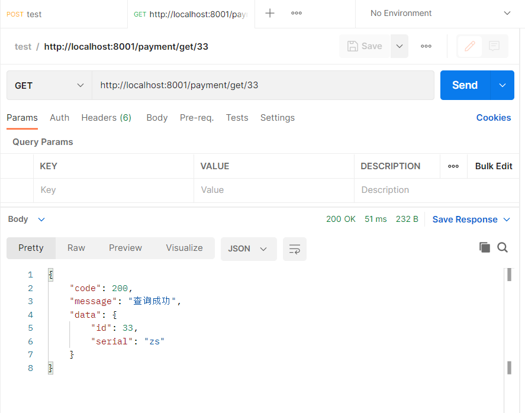525x413 pixels.
Task: Click the 51 ms response time
Action: coord(376,219)
